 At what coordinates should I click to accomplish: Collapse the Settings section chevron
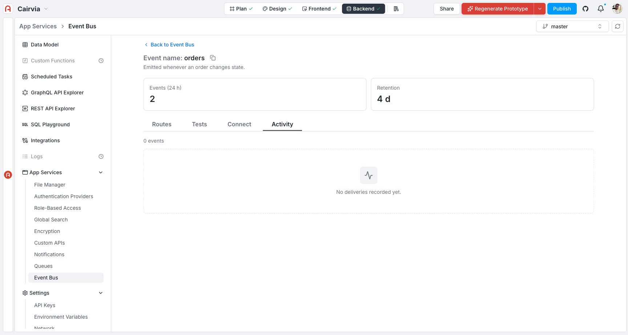pyautogui.click(x=101, y=293)
